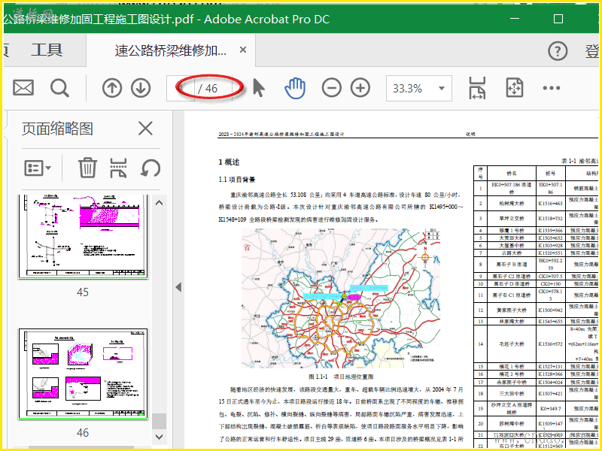The image size is (602, 451).
Task: Click the thumbnail panel scroll-up arrow
Action: tap(159, 203)
